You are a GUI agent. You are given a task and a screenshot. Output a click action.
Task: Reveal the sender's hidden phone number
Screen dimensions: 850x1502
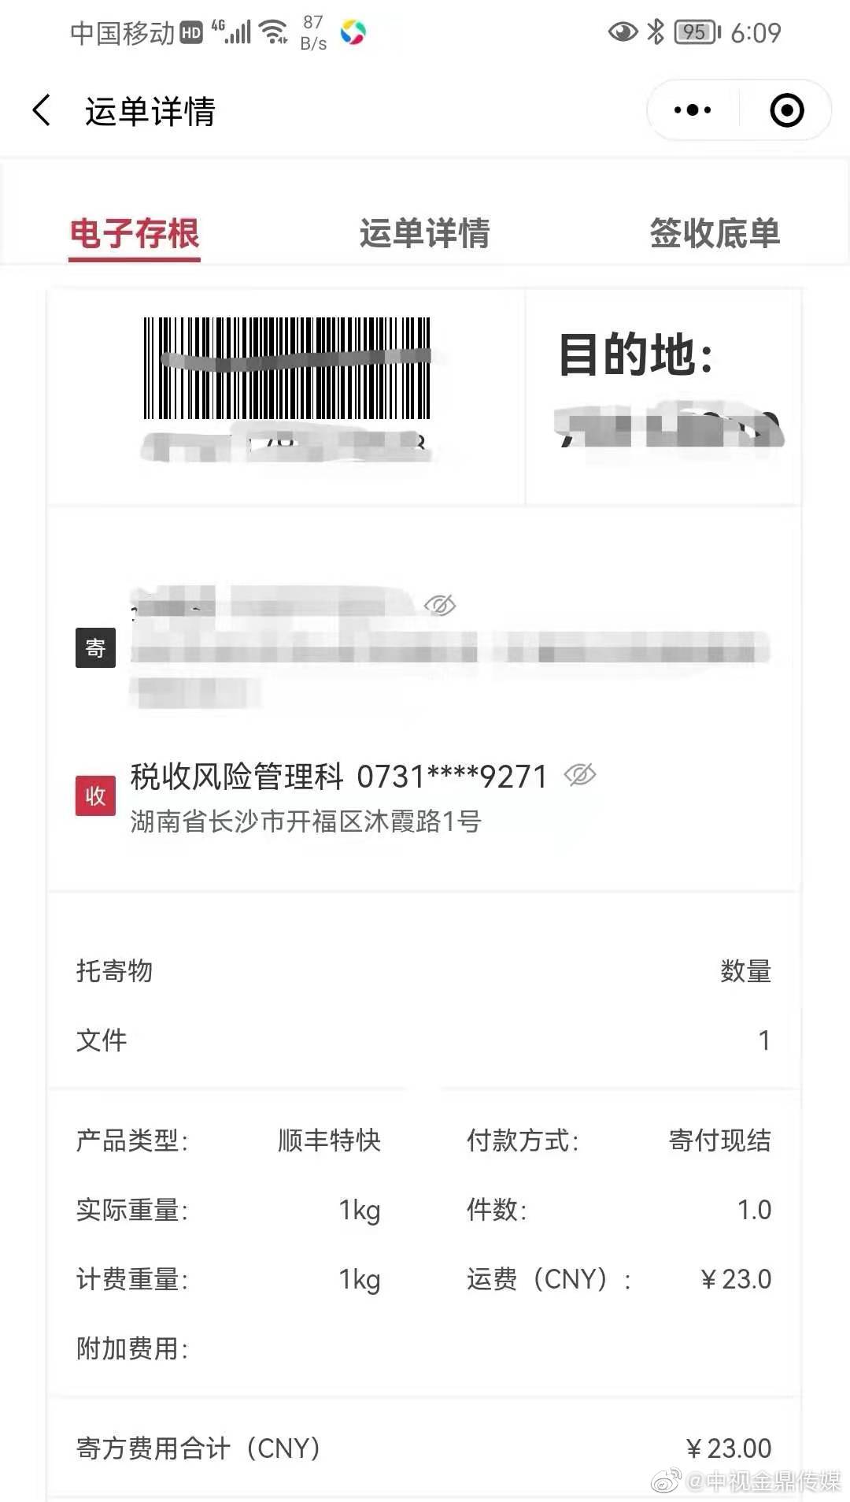pyautogui.click(x=440, y=605)
